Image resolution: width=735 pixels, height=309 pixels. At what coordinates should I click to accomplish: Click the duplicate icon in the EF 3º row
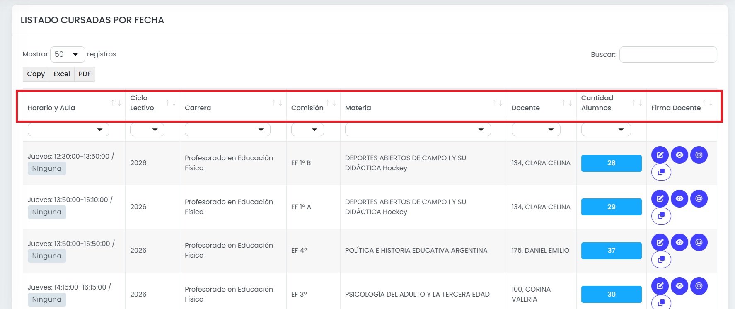tap(661, 303)
